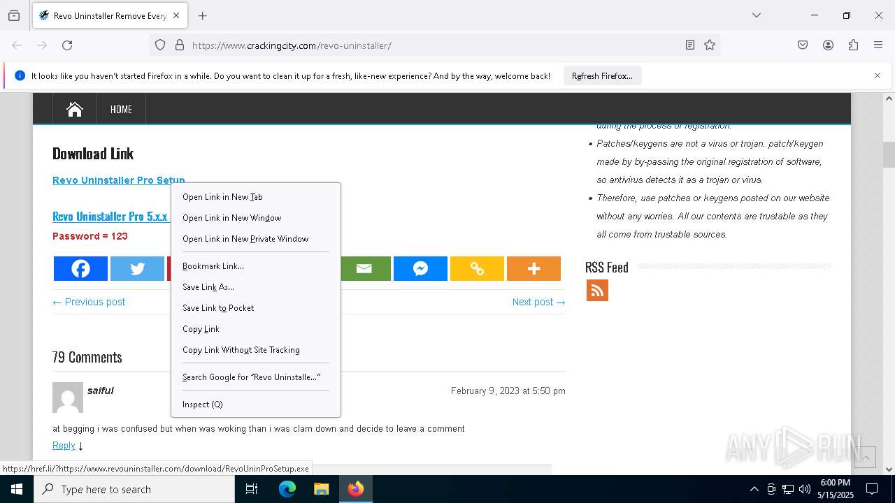
Task: Click Refresh Firefox button
Action: tap(602, 75)
